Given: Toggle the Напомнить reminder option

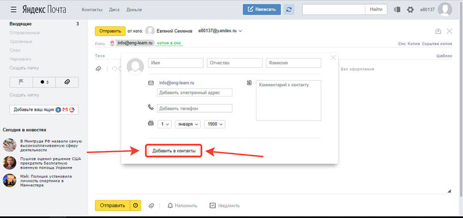Looking at the screenshot, I should pyautogui.click(x=183, y=206).
